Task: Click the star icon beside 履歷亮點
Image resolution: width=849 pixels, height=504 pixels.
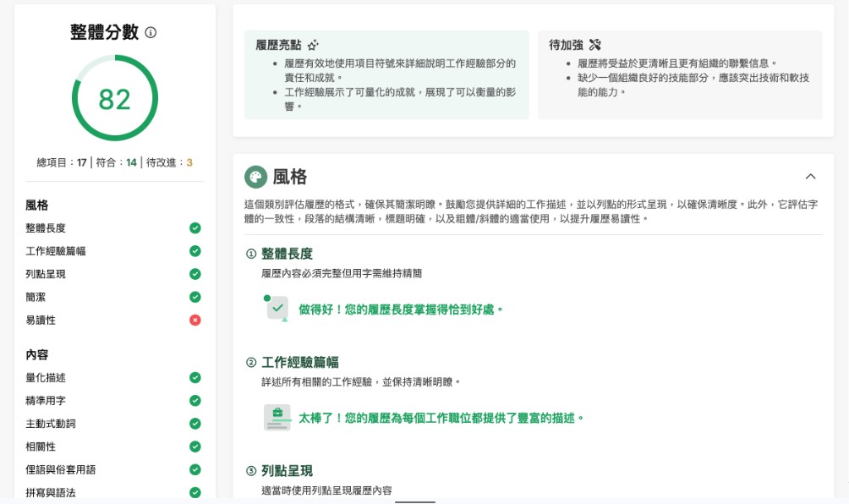Action: tap(313, 45)
